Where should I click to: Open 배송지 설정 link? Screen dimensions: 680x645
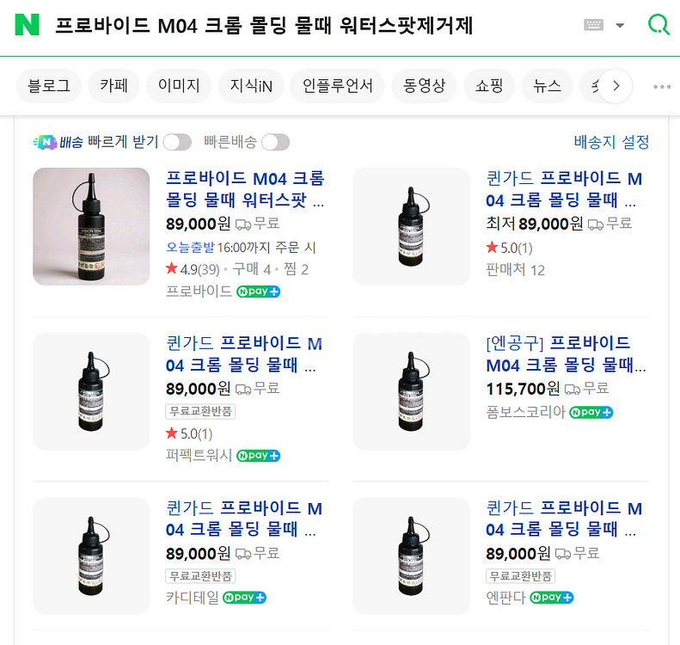611,142
